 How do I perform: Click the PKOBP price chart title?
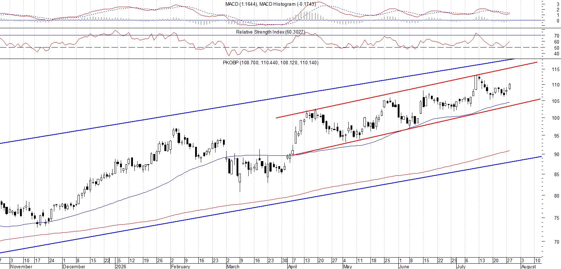coord(270,63)
